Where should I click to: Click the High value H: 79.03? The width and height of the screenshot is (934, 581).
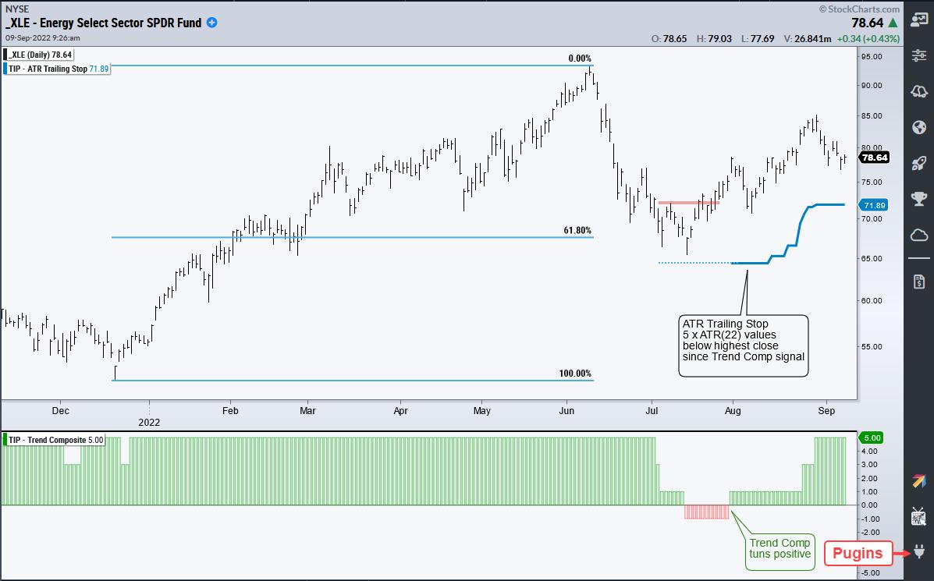pyautogui.click(x=714, y=39)
